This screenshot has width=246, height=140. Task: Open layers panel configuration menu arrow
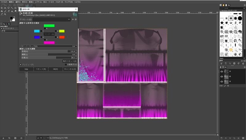click(x=244, y=67)
